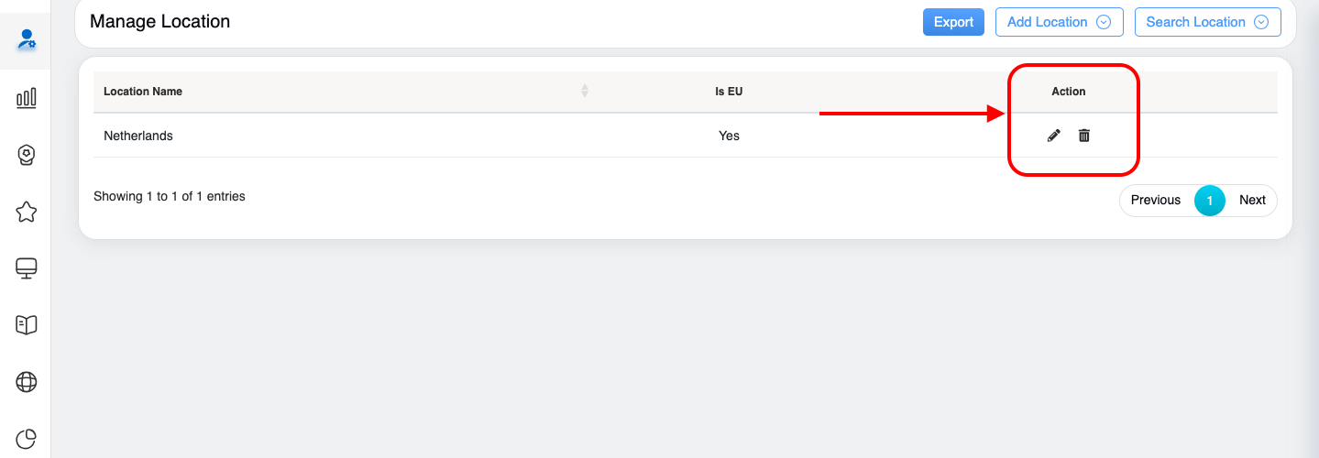Select the monitor sidebar icon
Image resolution: width=1319 pixels, height=458 pixels.
click(x=27, y=268)
